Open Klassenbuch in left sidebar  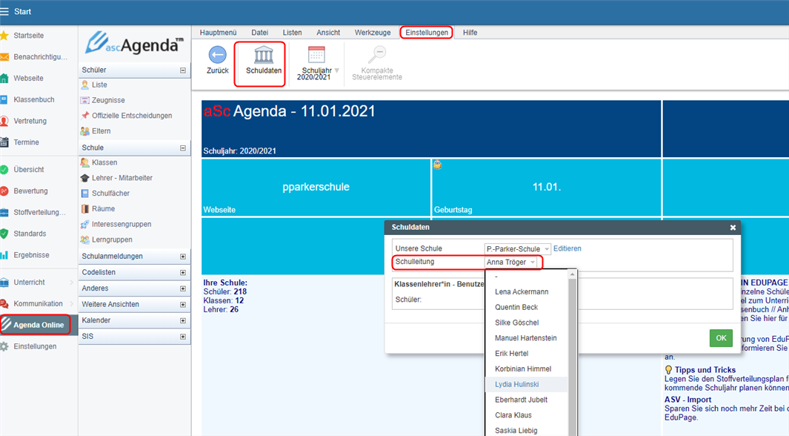pyautogui.click(x=33, y=99)
